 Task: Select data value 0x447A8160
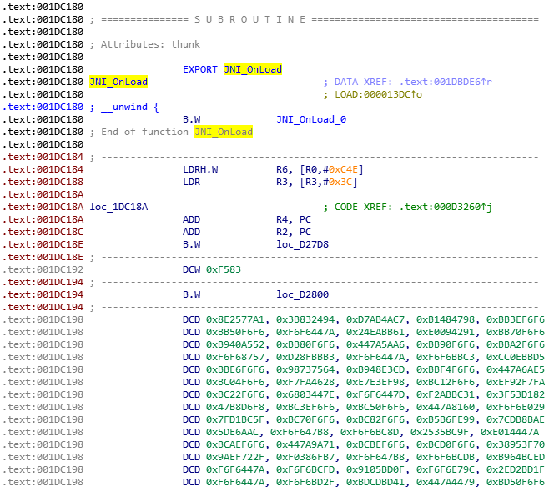pos(446,407)
